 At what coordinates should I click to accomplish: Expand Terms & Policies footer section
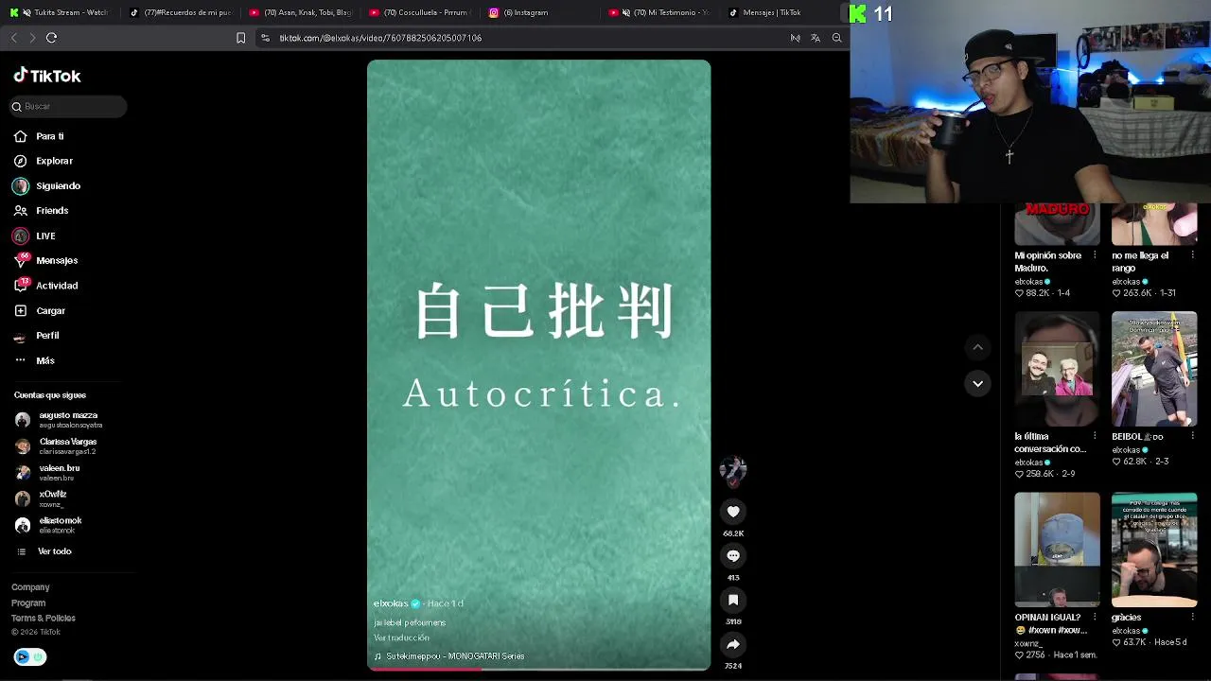[44, 618]
